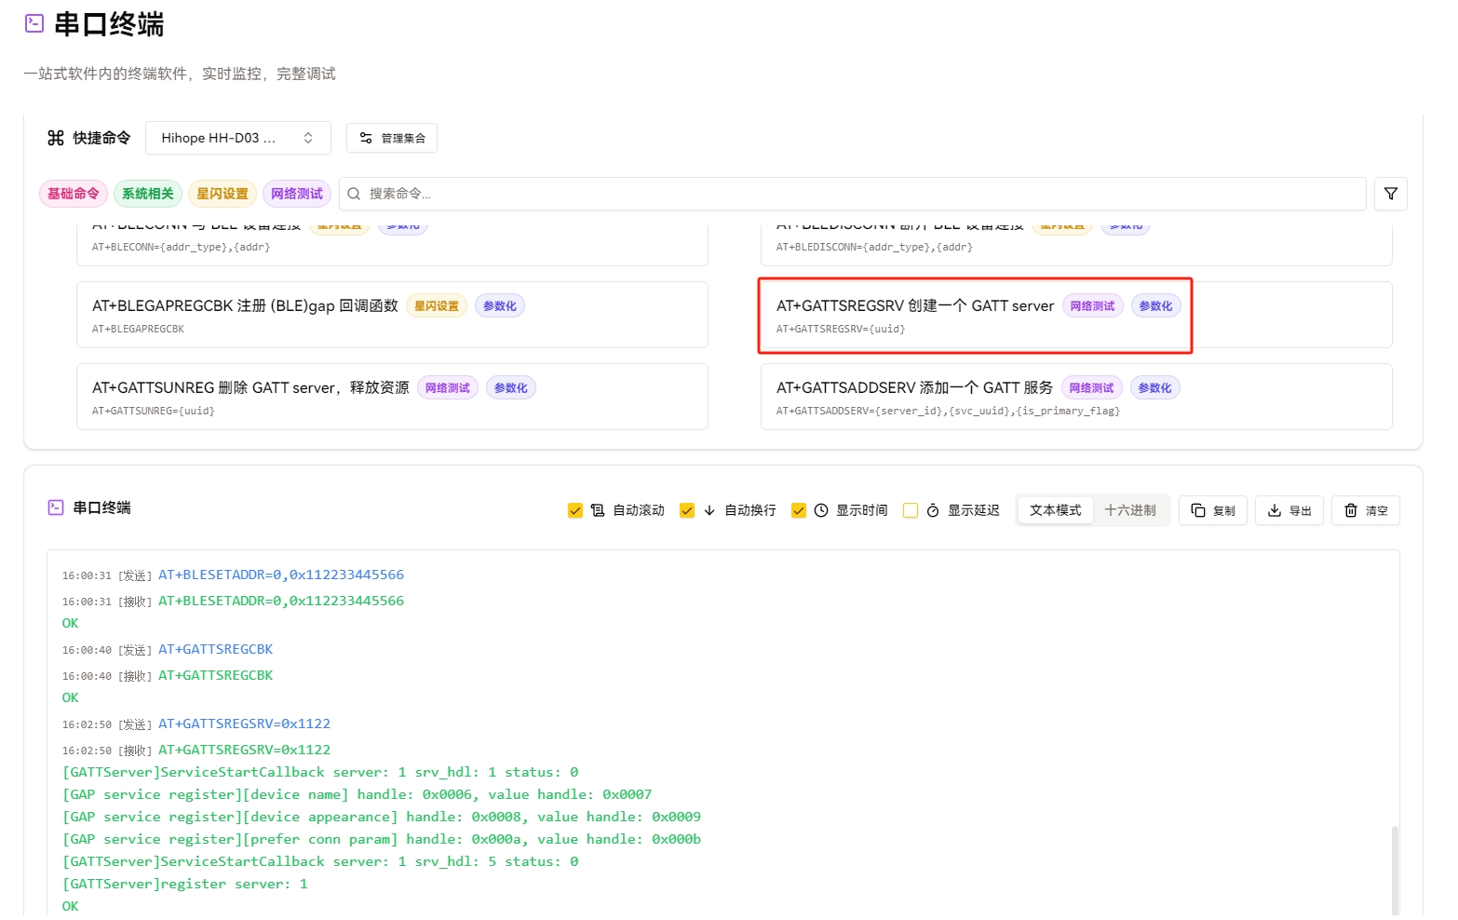Click the terminal log vertical scrollbar

[x=1395, y=871]
